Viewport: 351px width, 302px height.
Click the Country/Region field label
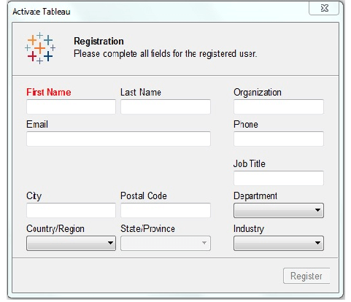click(55, 229)
